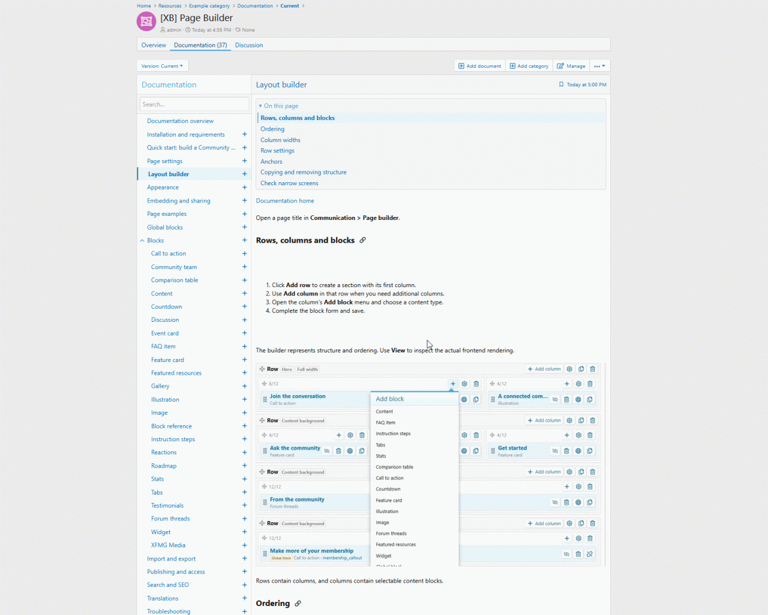768x615 pixels.
Task: Click the plus icon beside Testimonials
Action: click(x=244, y=505)
